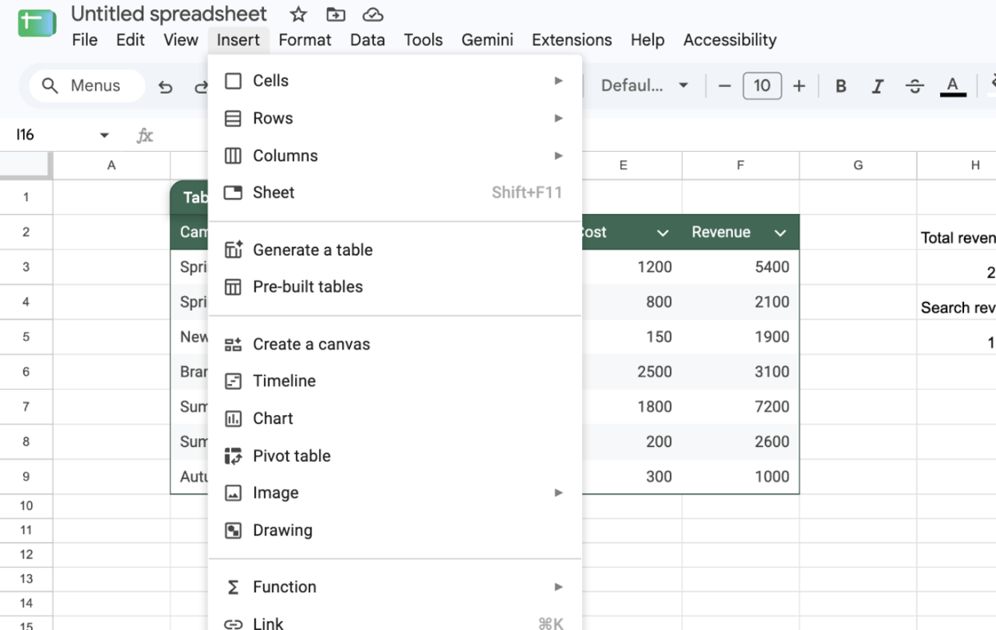996x630 pixels.
Task: Click the cell with revenue 1000
Action: coord(740,477)
